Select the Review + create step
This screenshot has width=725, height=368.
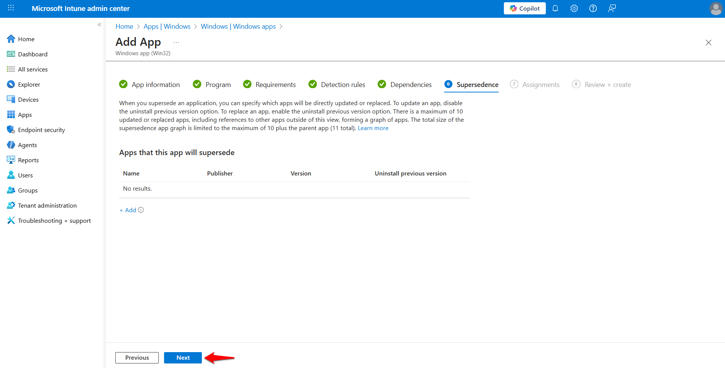coord(602,85)
